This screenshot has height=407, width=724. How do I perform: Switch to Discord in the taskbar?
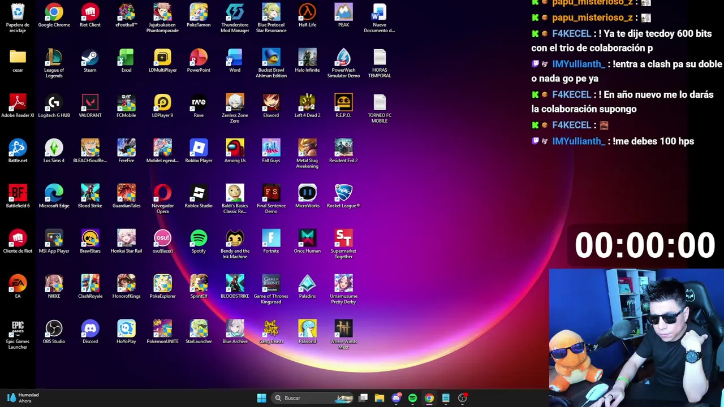click(x=396, y=398)
